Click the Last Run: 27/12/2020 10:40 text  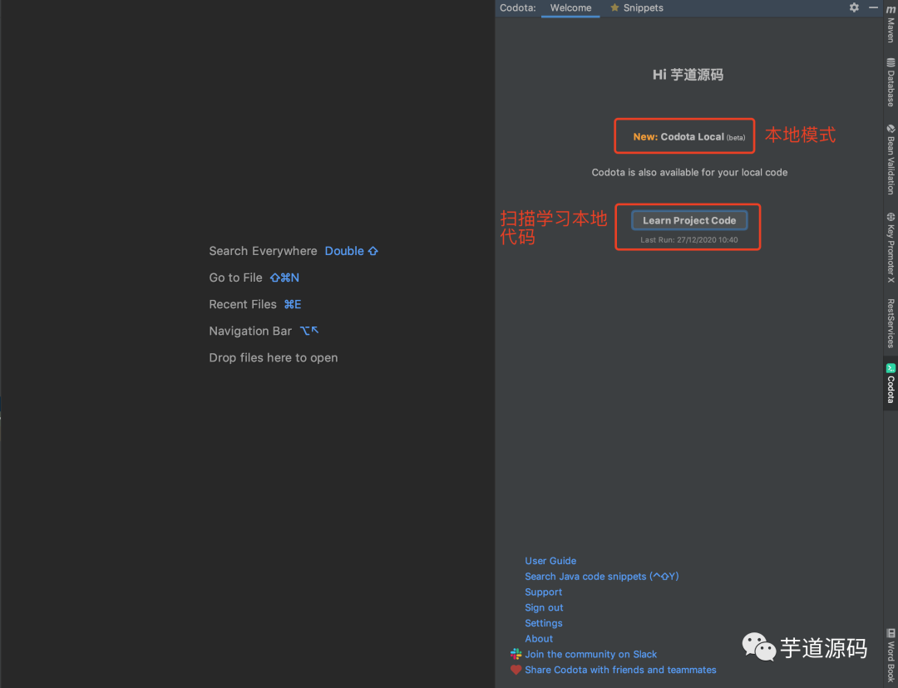(689, 240)
